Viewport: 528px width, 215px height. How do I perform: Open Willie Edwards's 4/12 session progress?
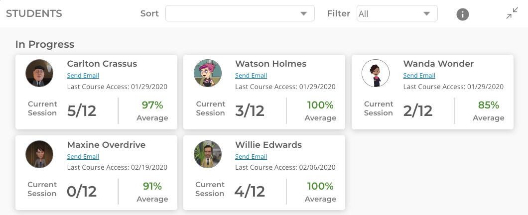click(250, 192)
